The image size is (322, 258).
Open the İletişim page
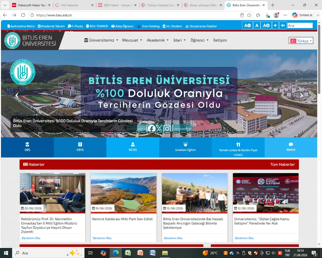(220, 40)
